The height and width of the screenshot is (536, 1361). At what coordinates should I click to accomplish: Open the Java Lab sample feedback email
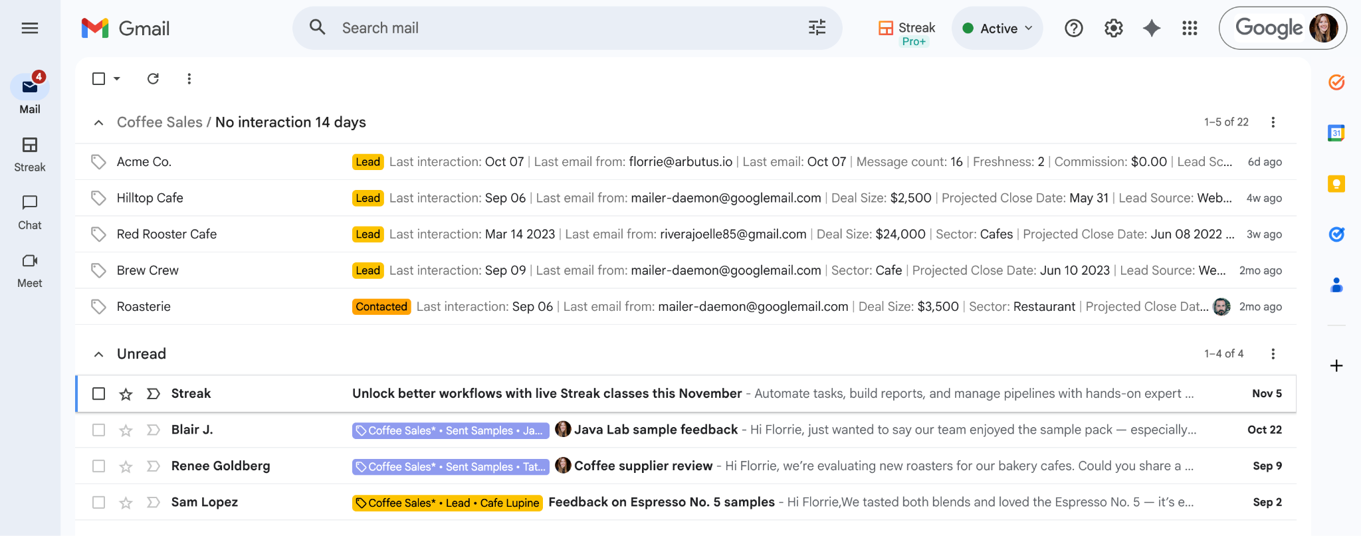tap(686, 430)
